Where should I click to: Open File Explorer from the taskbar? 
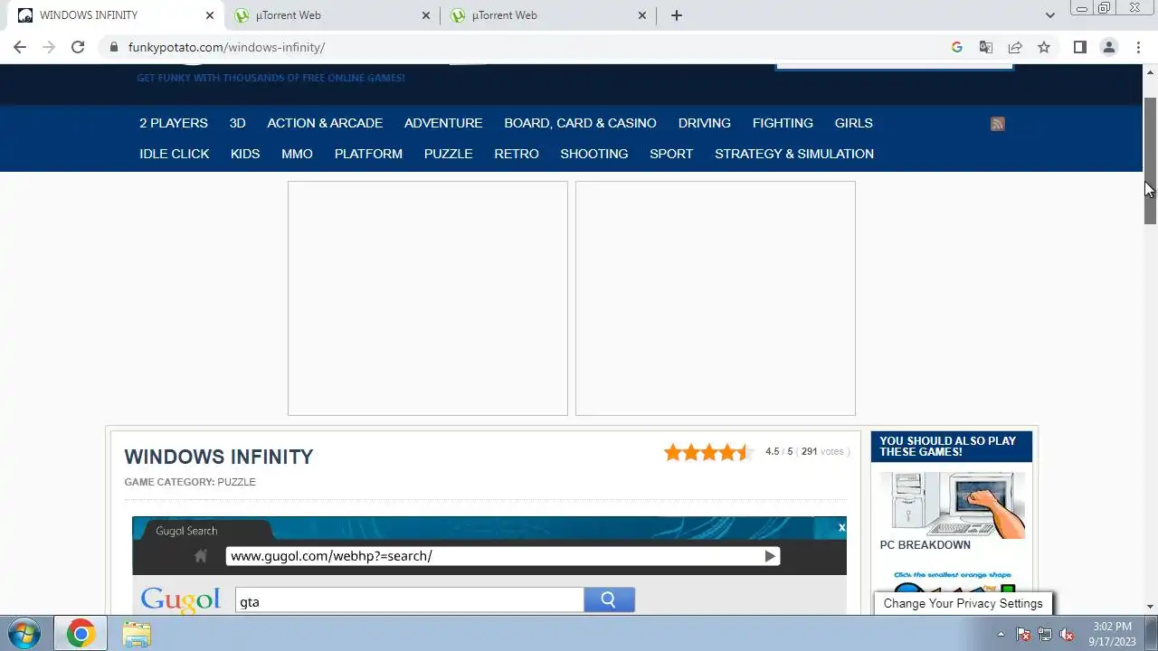[x=137, y=634]
